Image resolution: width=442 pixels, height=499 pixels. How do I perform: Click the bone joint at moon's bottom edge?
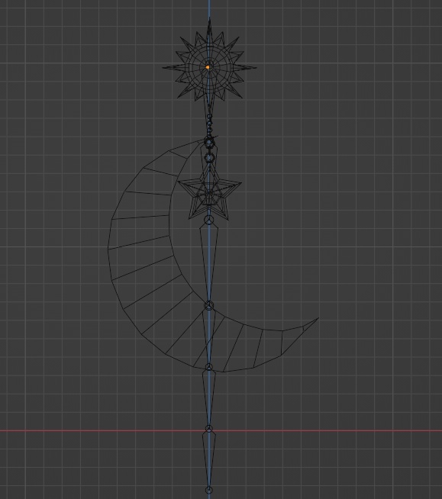[208, 367]
